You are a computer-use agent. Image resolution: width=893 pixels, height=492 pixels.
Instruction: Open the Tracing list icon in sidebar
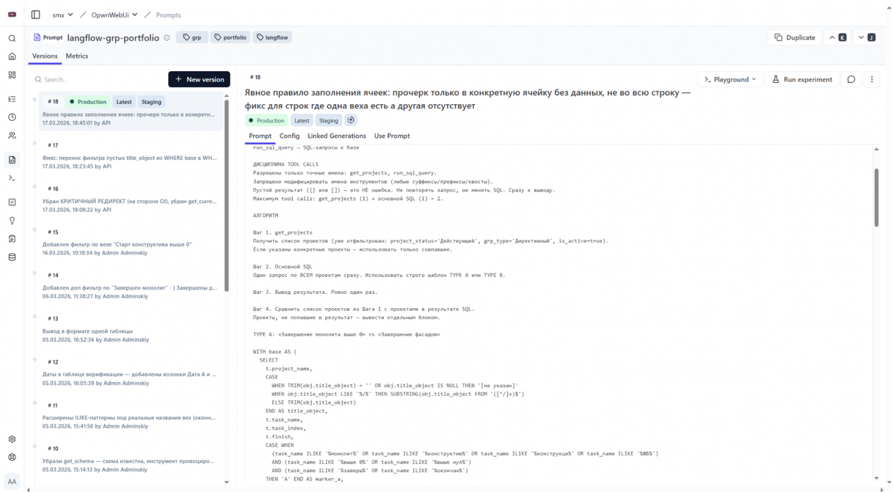12,99
